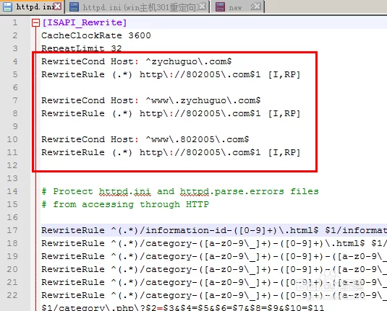Viewport: 387px width, 311px height.
Task: Click line number 16 in the margin
Action: click(12, 217)
